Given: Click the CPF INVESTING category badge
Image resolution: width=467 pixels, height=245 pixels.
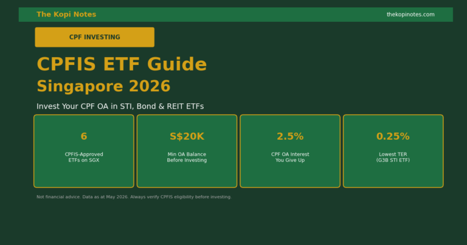Looking at the screenshot, I should point(95,37).
